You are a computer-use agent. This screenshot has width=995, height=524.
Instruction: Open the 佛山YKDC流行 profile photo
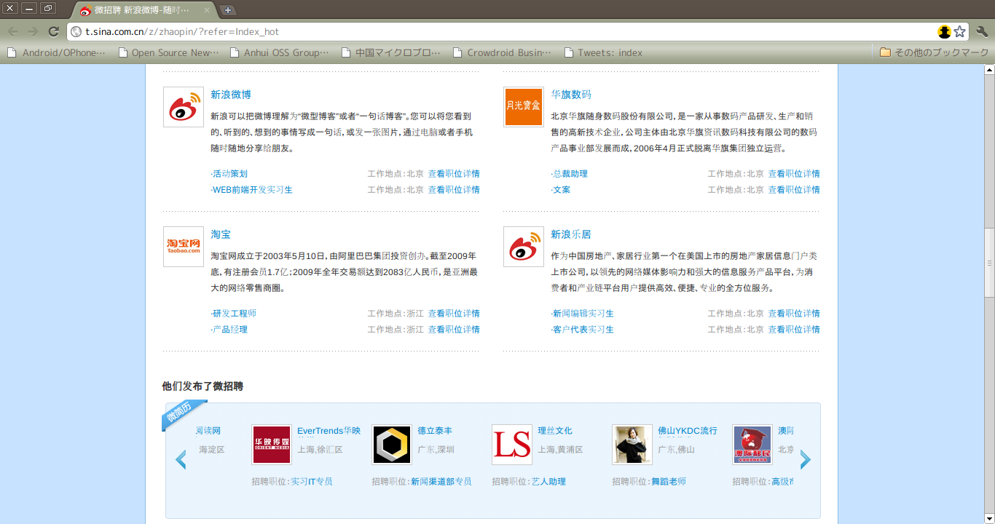pyautogui.click(x=632, y=445)
